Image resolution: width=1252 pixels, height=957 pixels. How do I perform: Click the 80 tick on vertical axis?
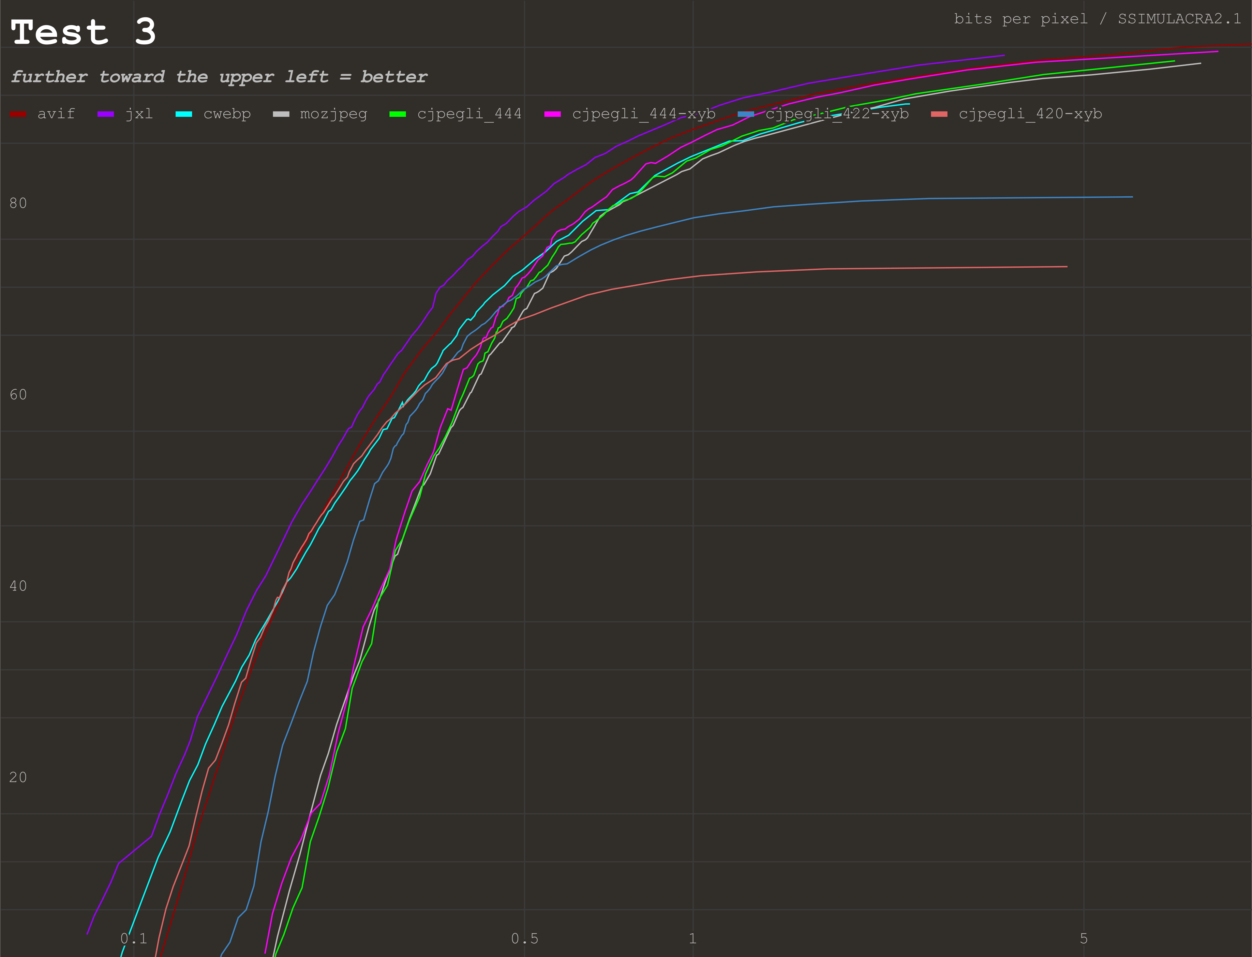pos(18,203)
